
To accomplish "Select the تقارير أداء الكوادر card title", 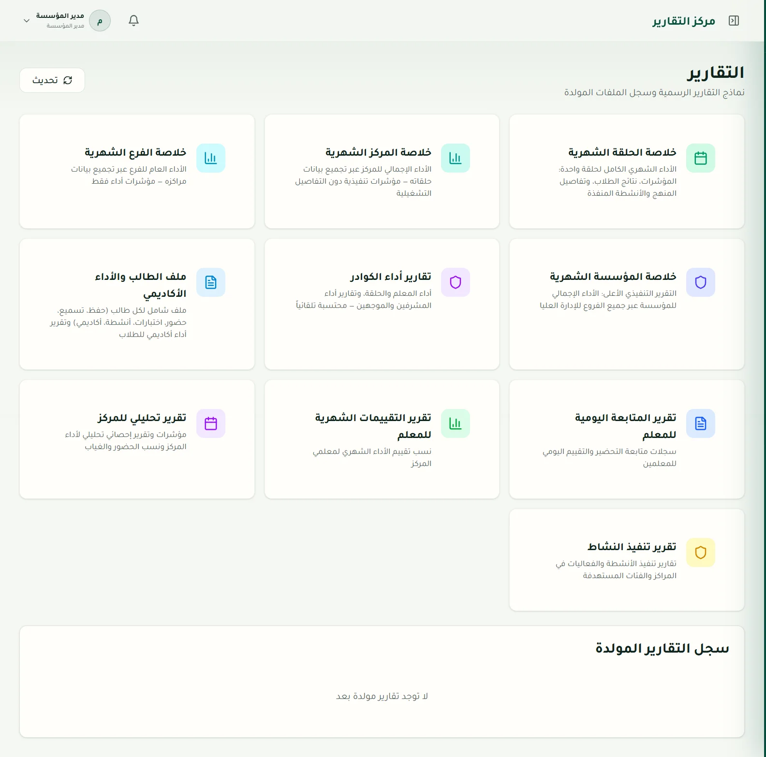I will tap(391, 277).
